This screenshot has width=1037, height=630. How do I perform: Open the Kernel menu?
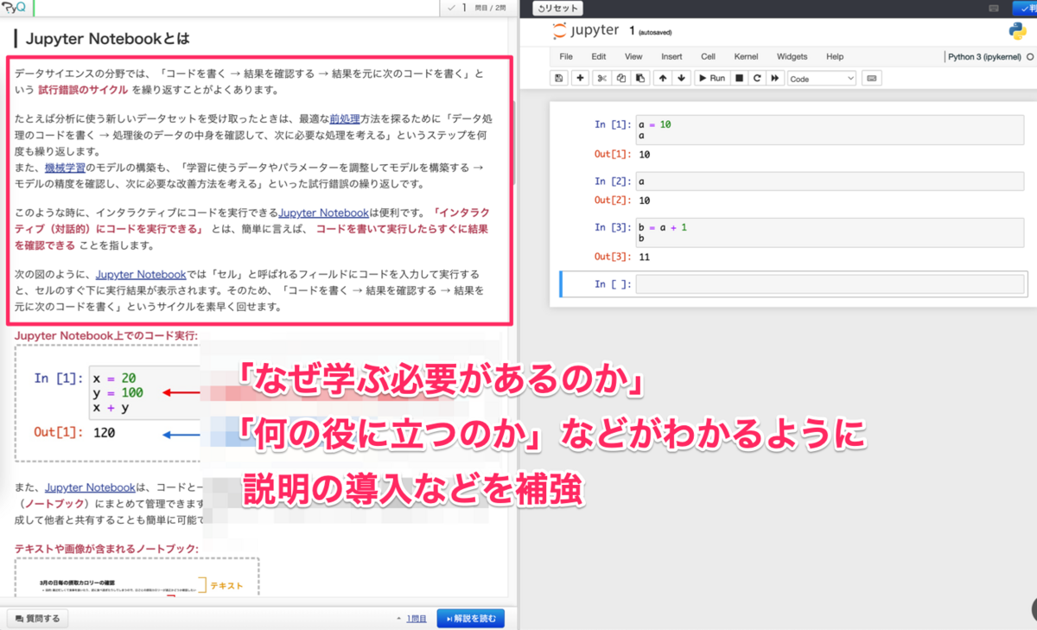coord(746,56)
